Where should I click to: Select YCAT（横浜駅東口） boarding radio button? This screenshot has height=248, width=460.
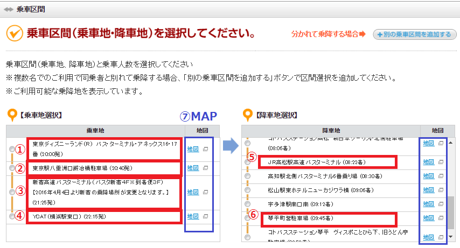12,216
